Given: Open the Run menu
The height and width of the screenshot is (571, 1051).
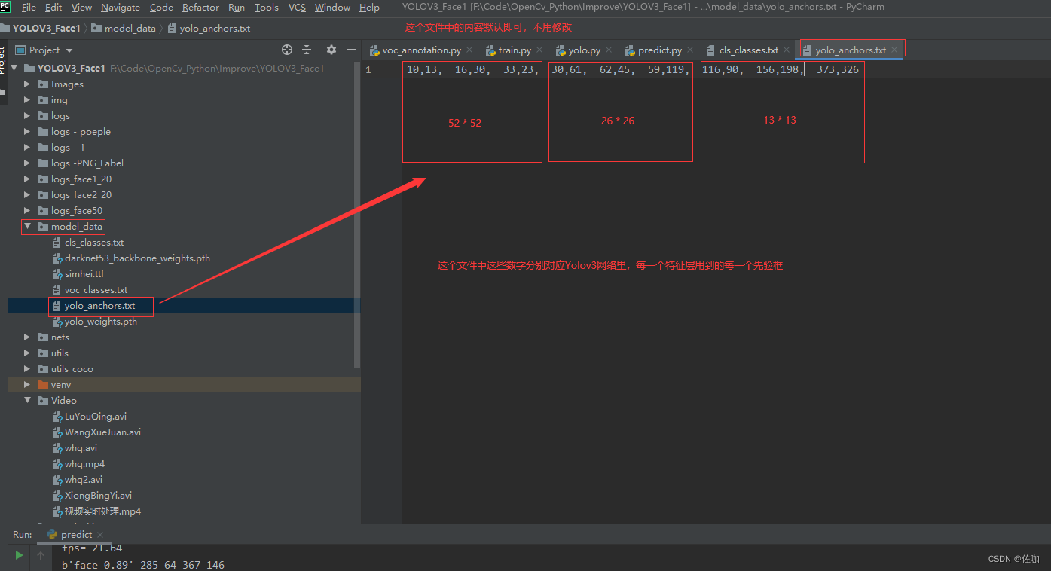Looking at the screenshot, I should point(237,7).
